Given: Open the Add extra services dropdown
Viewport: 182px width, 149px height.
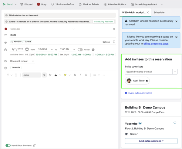Looking at the screenshot, I should click(151, 141).
